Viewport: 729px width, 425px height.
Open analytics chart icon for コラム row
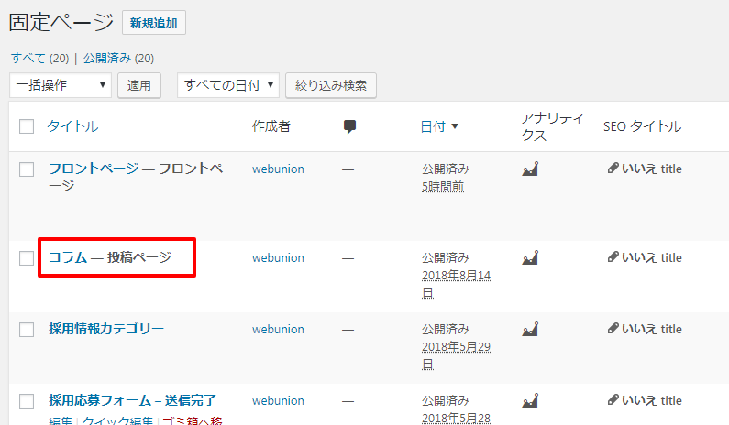pos(530,257)
